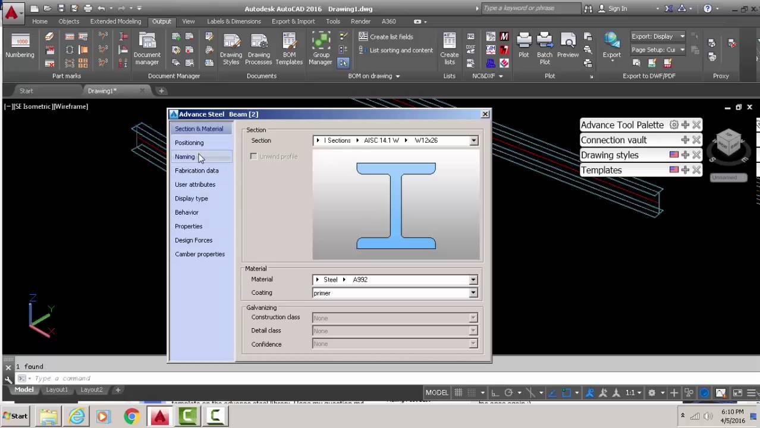Select the Naming page in dialog
Viewport: 760px width, 428px height.
coord(201,156)
